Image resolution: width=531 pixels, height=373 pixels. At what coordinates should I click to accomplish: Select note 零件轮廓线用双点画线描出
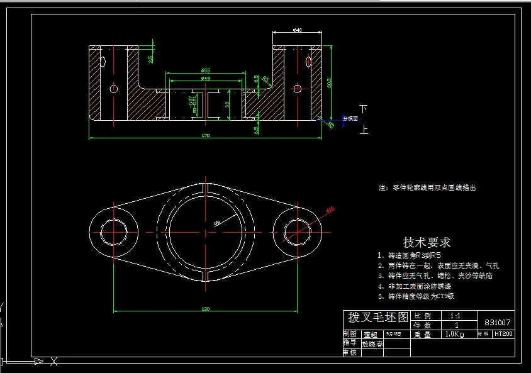pyautogui.click(x=427, y=187)
